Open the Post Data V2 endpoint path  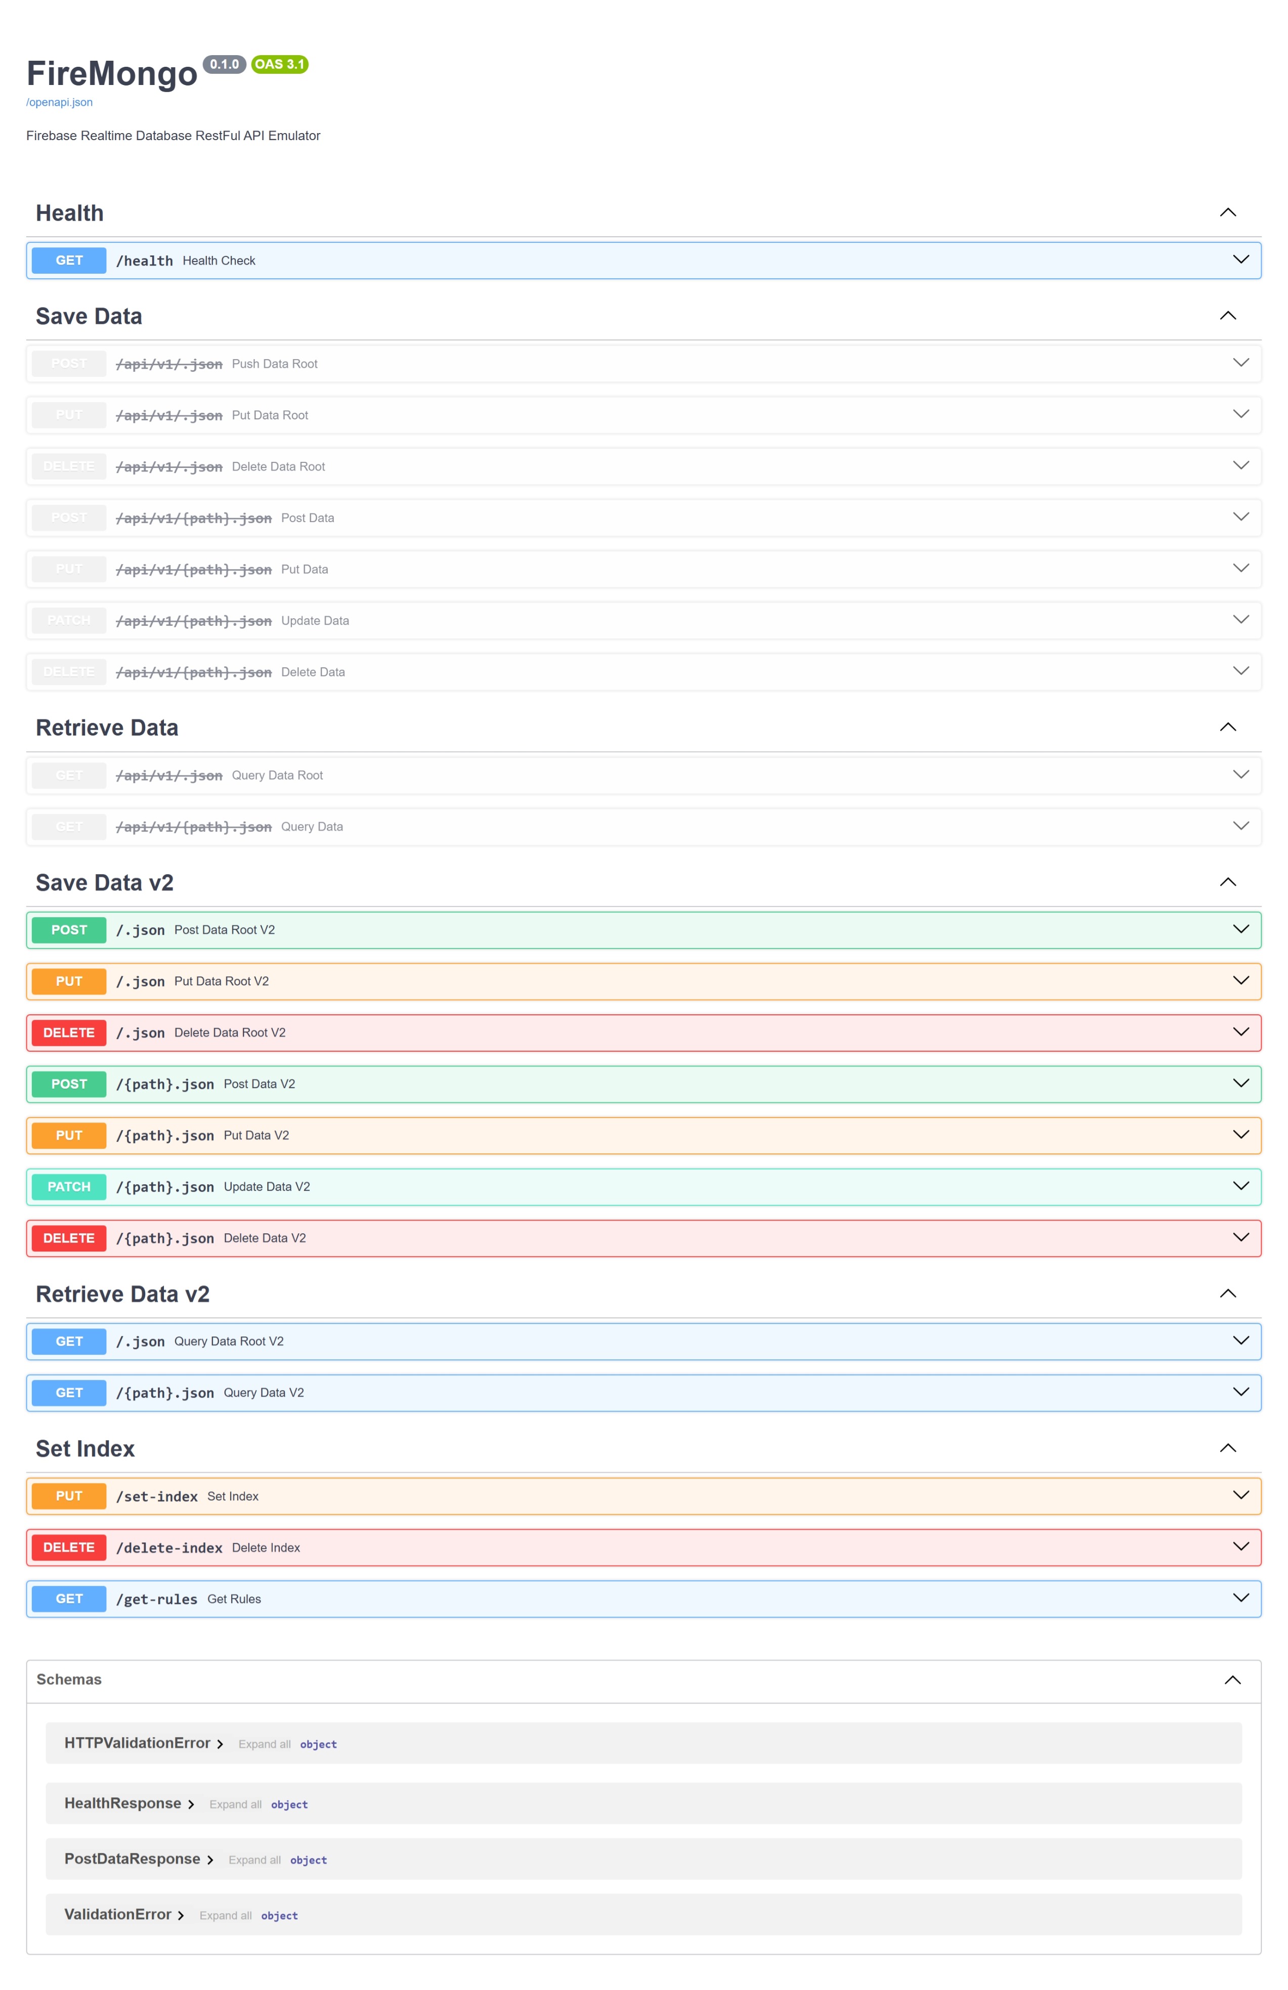[x=165, y=1085]
